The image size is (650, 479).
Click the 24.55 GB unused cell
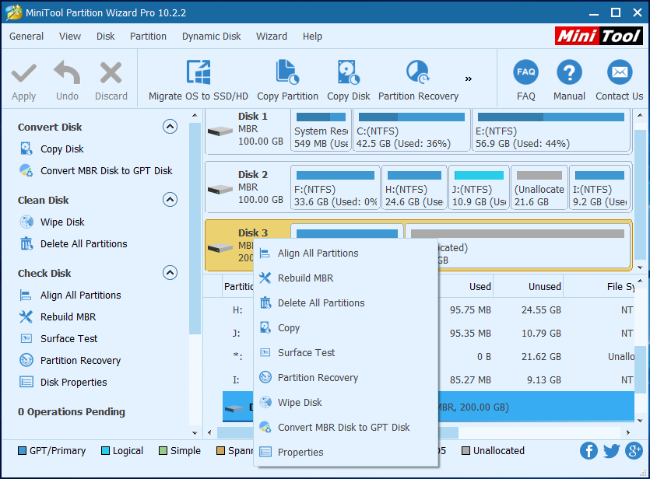(x=541, y=310)
